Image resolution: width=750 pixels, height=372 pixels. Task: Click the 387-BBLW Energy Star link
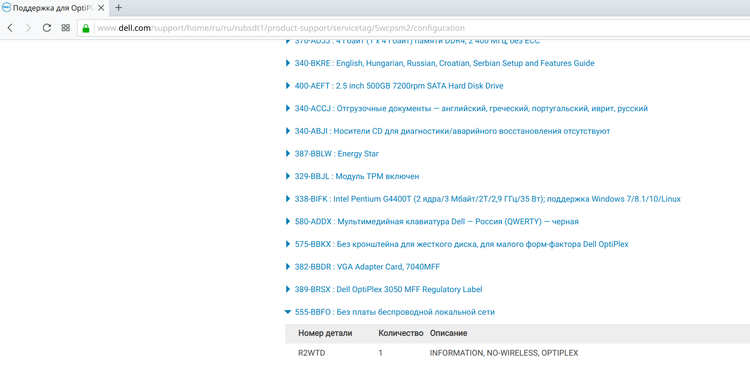(337, 154)
